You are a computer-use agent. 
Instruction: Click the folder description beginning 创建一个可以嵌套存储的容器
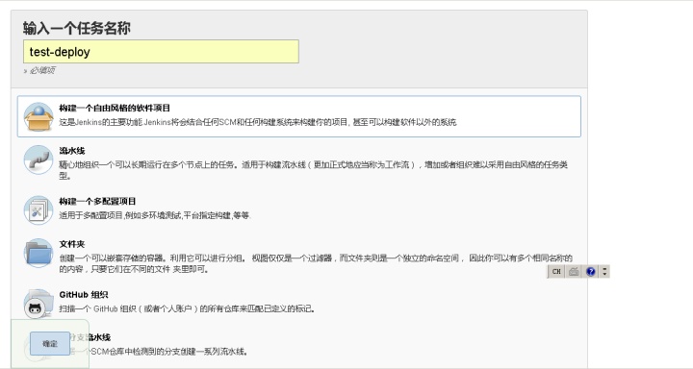(x=316, y=263)
